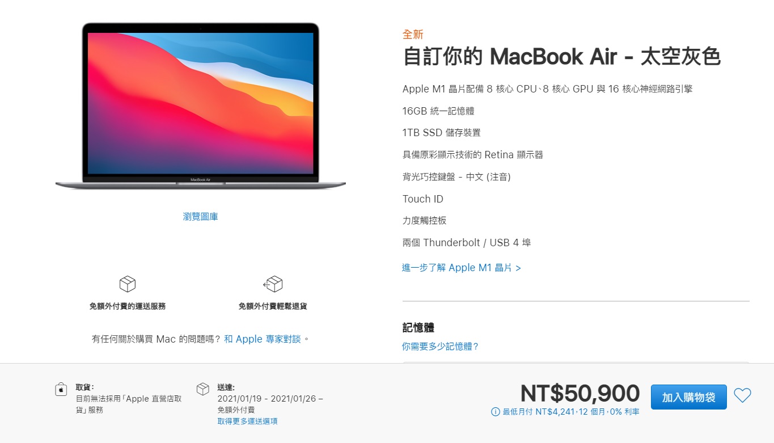774x443 pixels.
Task: Click the MacBook Air product image
Action: (201, 106)
